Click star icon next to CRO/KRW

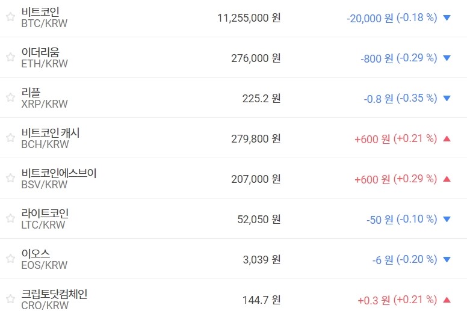coord(10,300)
